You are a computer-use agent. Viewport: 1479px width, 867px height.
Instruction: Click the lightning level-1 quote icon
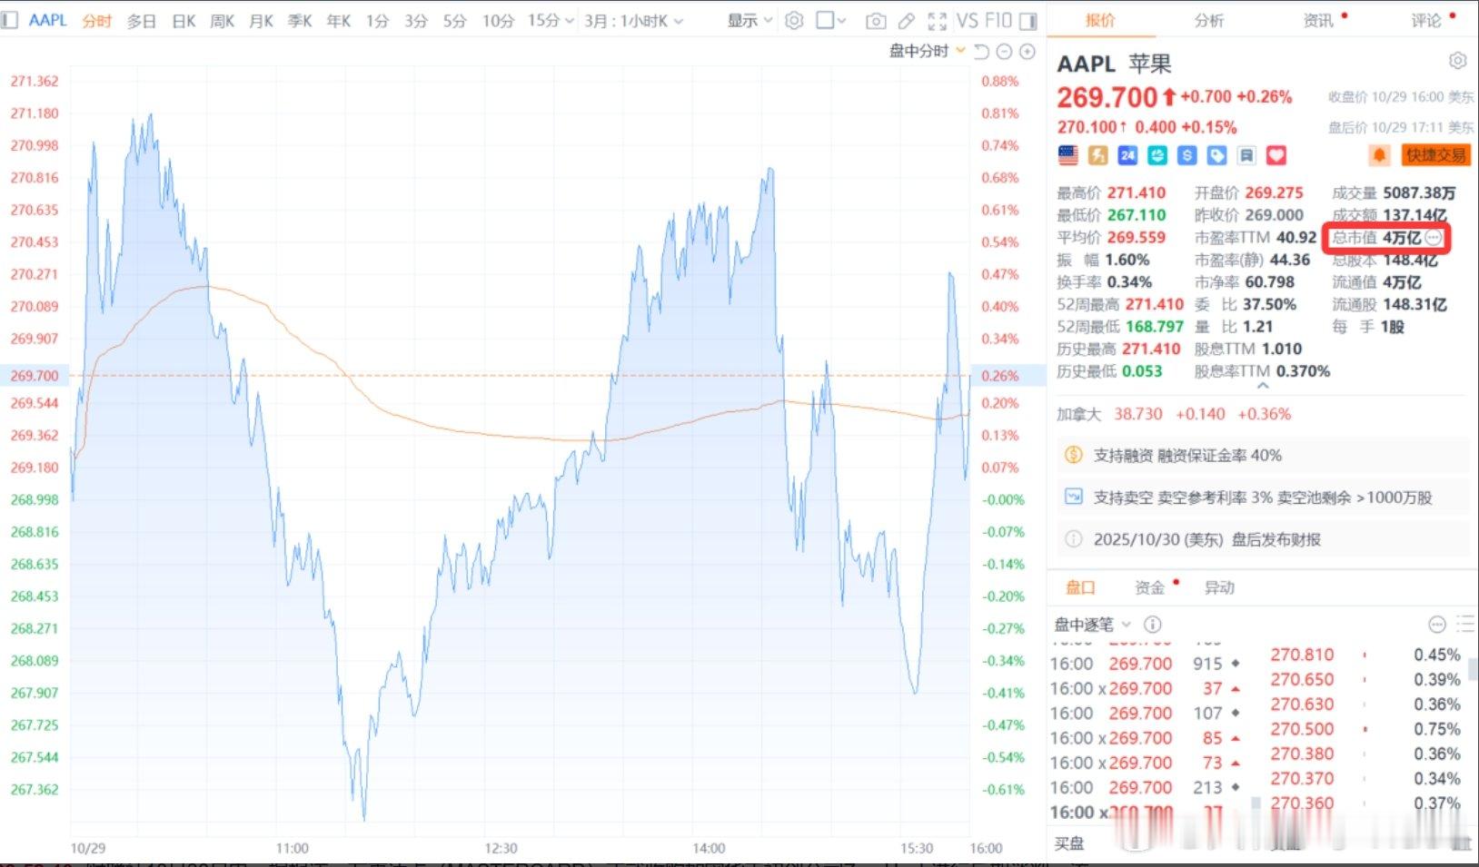coord(1098,155)
